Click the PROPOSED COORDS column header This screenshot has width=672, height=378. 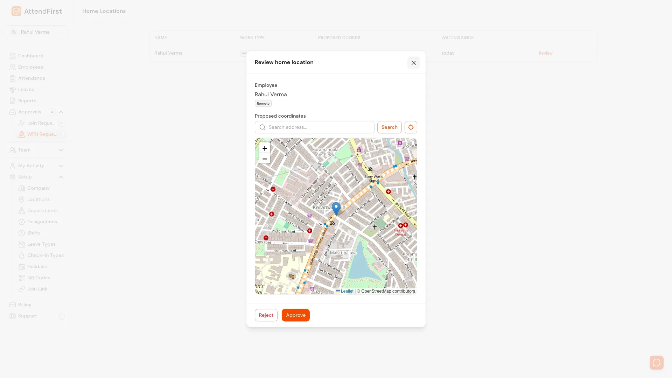[x=339, y=38]
